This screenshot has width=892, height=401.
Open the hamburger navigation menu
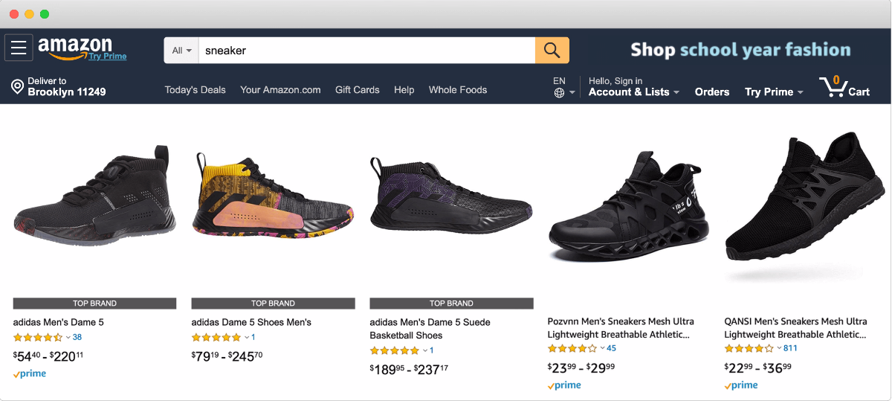pos(19,48)
